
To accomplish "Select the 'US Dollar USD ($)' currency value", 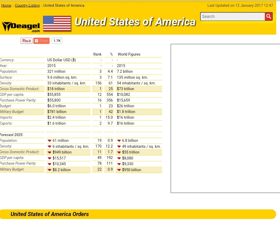I will coord(62,60).
